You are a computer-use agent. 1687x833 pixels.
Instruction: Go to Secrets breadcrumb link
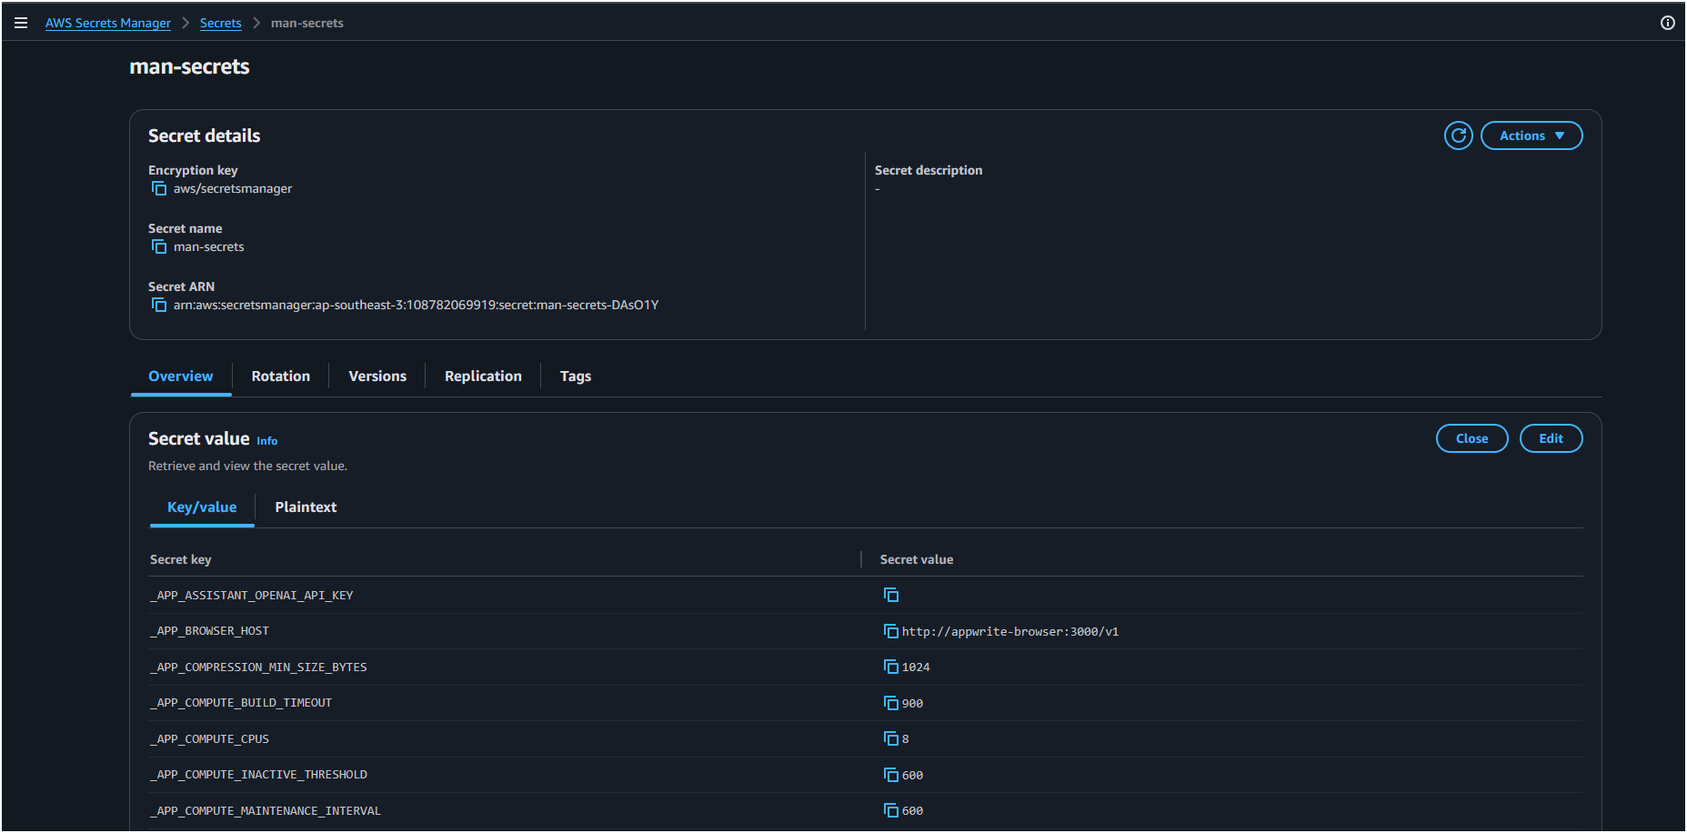click(x=221, y=23)
